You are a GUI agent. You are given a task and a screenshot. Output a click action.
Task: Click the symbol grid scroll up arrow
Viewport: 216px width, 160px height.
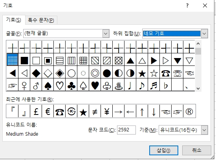(x=198, y=44)
